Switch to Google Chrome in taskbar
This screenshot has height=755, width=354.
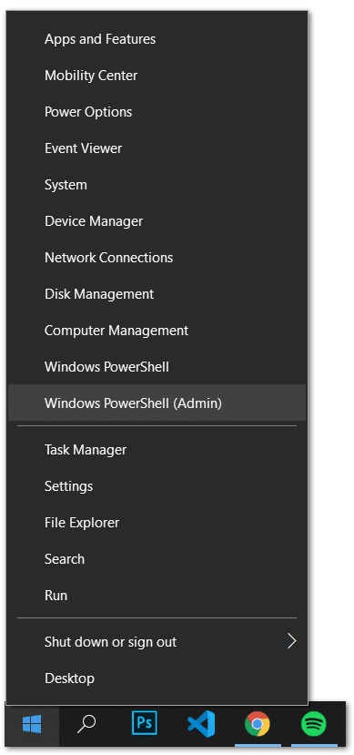pos(258,724)
